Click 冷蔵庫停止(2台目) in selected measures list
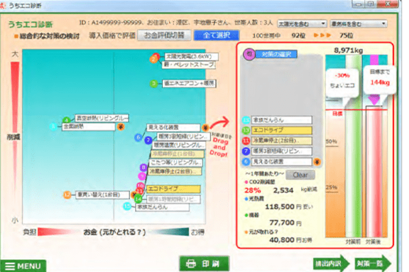Image resolution: width=409 pixels, height=272 pixels. coord(281,141)
